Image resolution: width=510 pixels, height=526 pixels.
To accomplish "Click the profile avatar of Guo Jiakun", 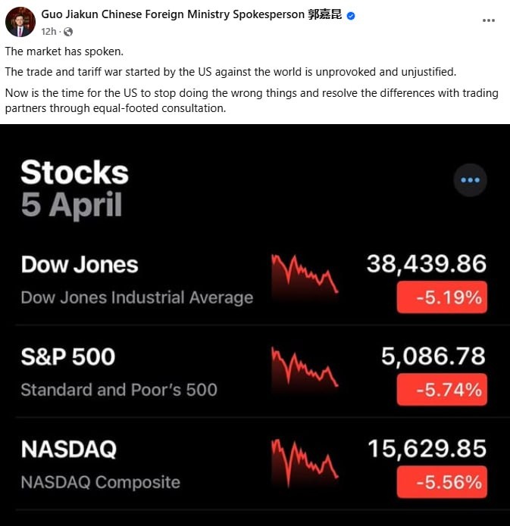I will [20, 22].
